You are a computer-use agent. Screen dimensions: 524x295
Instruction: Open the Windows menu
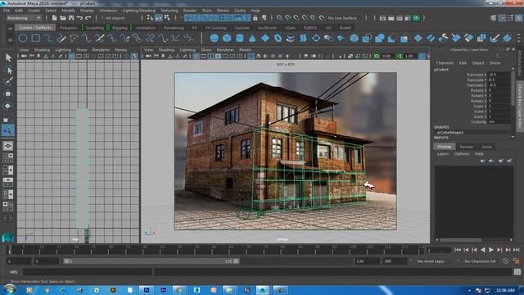(108, 11)
